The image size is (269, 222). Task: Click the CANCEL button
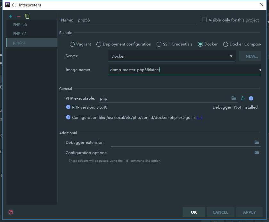pos(220,212)
